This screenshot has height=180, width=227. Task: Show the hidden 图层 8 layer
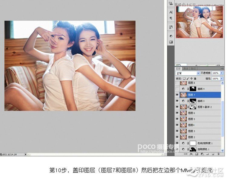pos(177,83)
